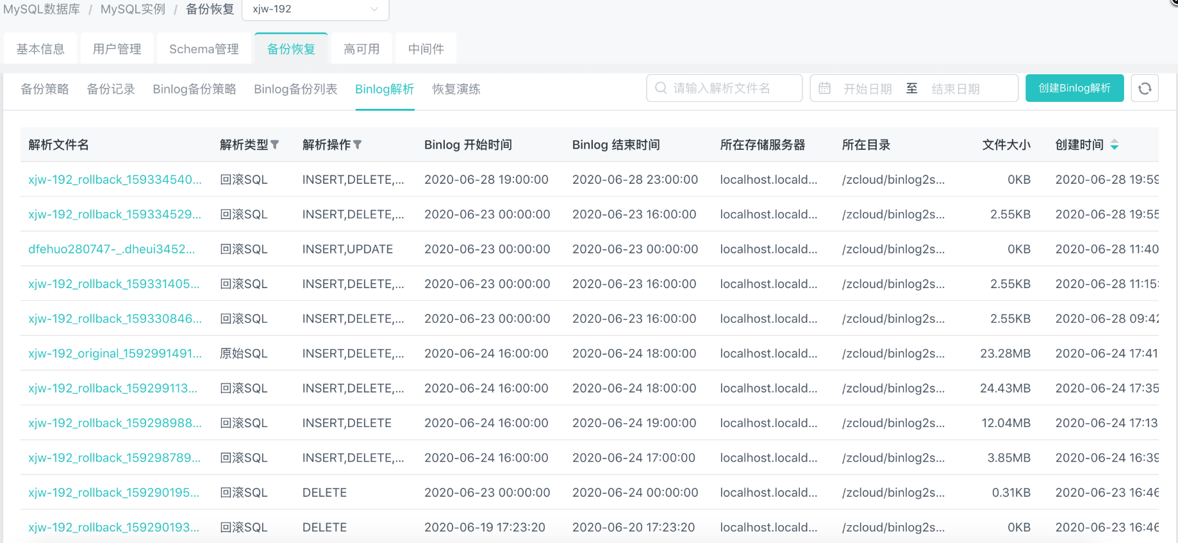1178x543 pixels.
Task: Open the 解析操作 column filter icon
Action: click(x=358, y=145)
